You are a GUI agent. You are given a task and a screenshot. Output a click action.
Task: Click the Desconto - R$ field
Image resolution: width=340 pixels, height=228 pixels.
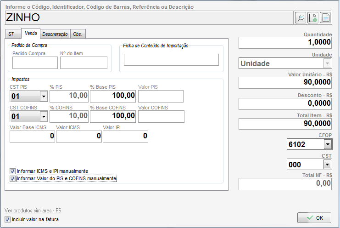(x=285, y=103)
